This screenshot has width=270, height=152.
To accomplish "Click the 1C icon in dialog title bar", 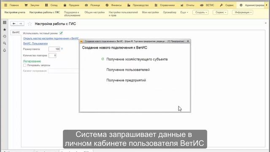I will [x=81, y=41].
